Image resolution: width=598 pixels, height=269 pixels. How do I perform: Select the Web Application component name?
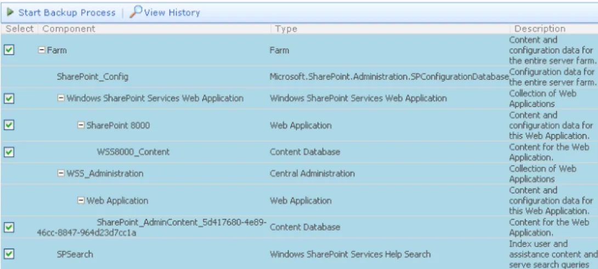pyautogui.click(x=117, y=201)
